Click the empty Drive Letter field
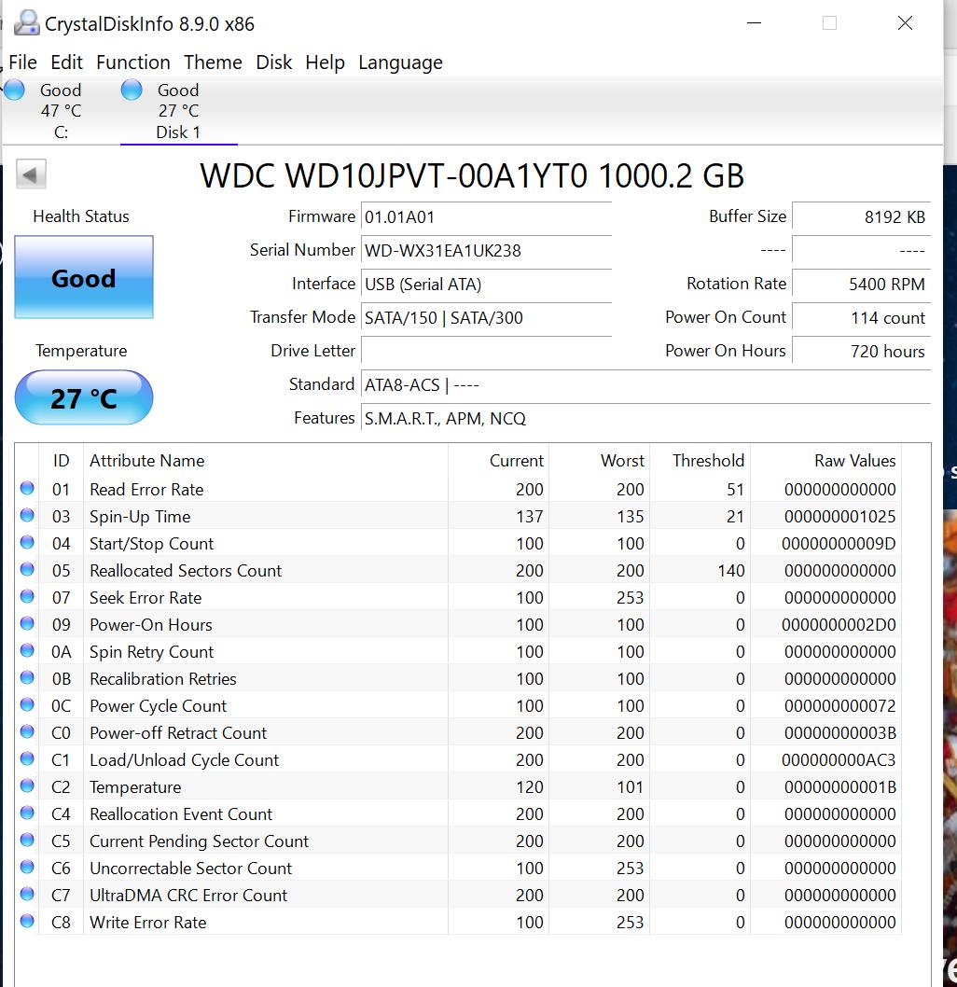The image size is (957, 987). pyautogui.click(x=486, y=351)
